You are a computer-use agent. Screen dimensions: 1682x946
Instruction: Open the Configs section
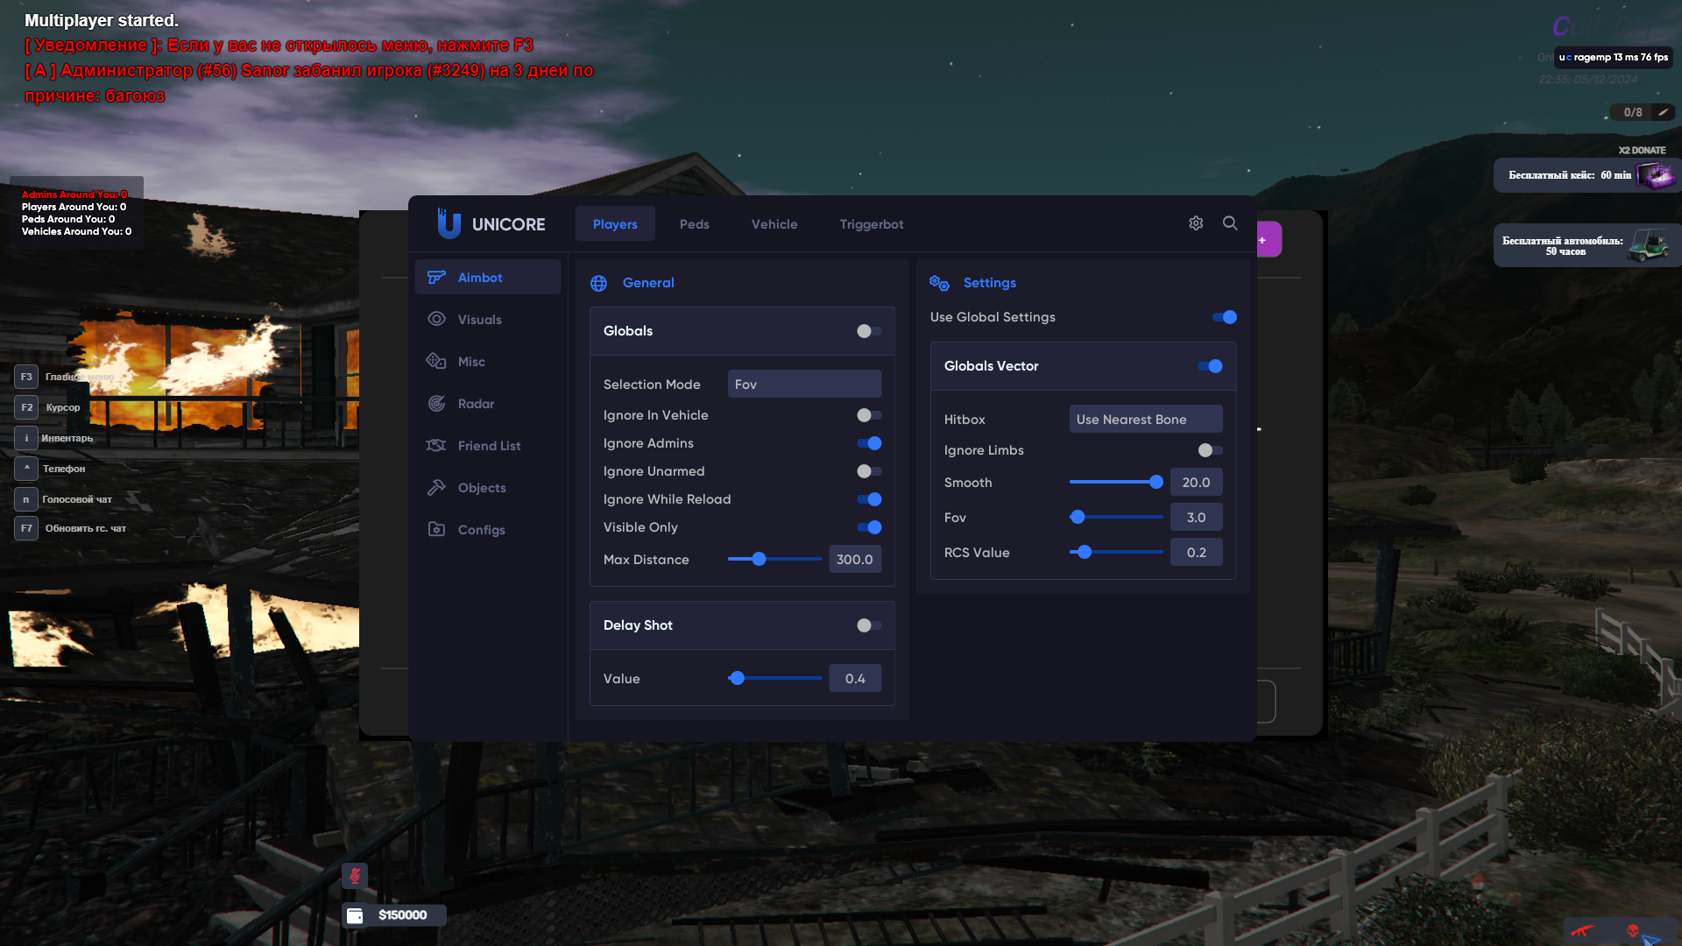point(488,529)
